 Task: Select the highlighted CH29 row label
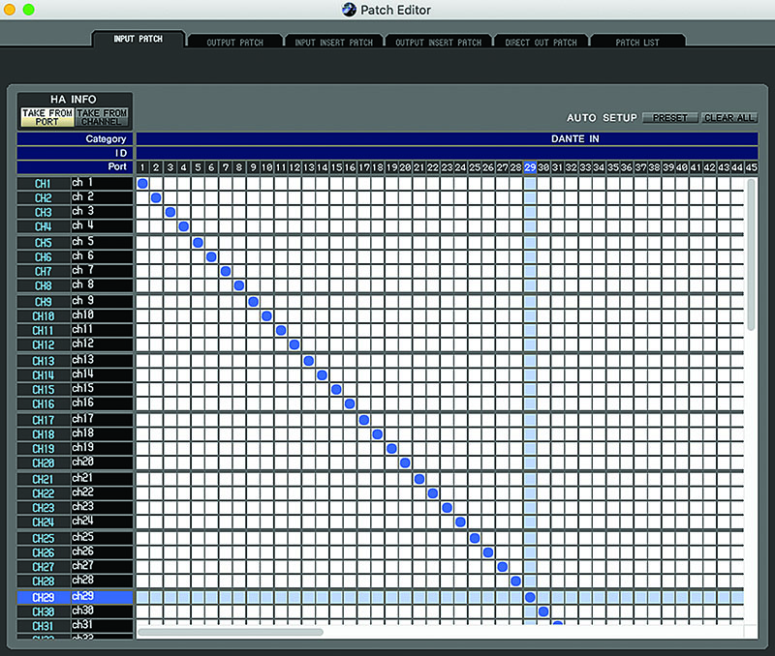coord(43,597)
